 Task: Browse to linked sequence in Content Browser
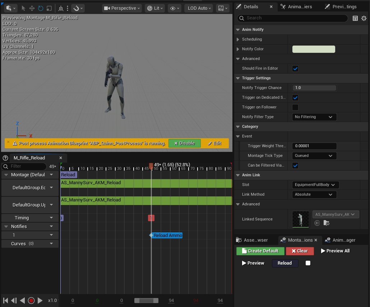pos(326,223)
